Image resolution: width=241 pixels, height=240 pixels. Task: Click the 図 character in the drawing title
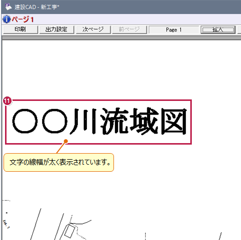pos(174,121)
